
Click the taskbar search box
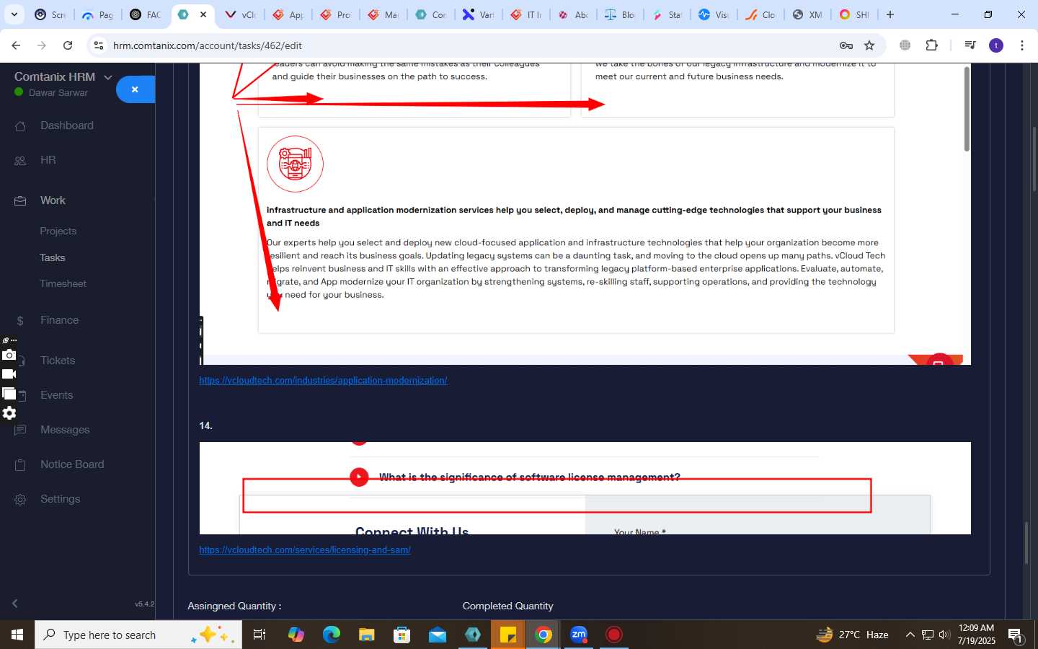coord(138,635)
